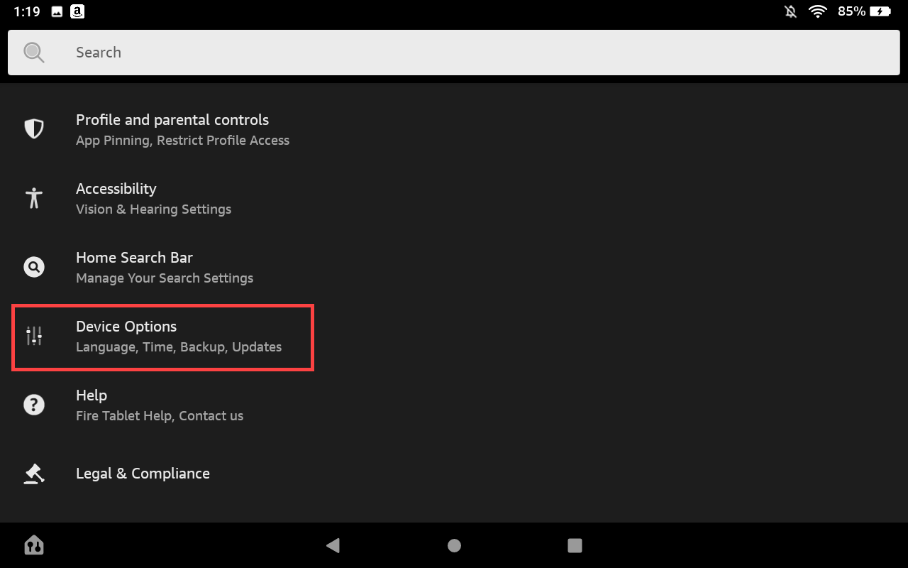
Task: Tap the Amazon notification icon in status bar
Action: pyautogui.click(x=77, y=11)
